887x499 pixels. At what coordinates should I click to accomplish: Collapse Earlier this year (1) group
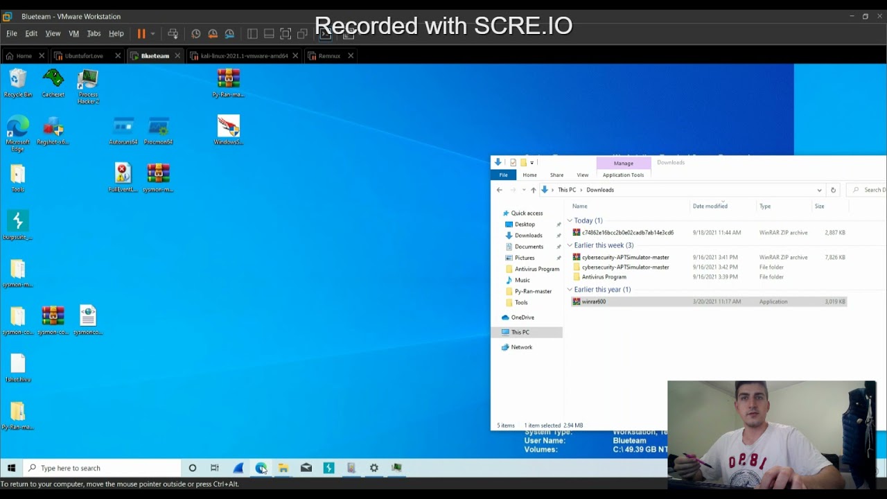(x=570, y=290)
